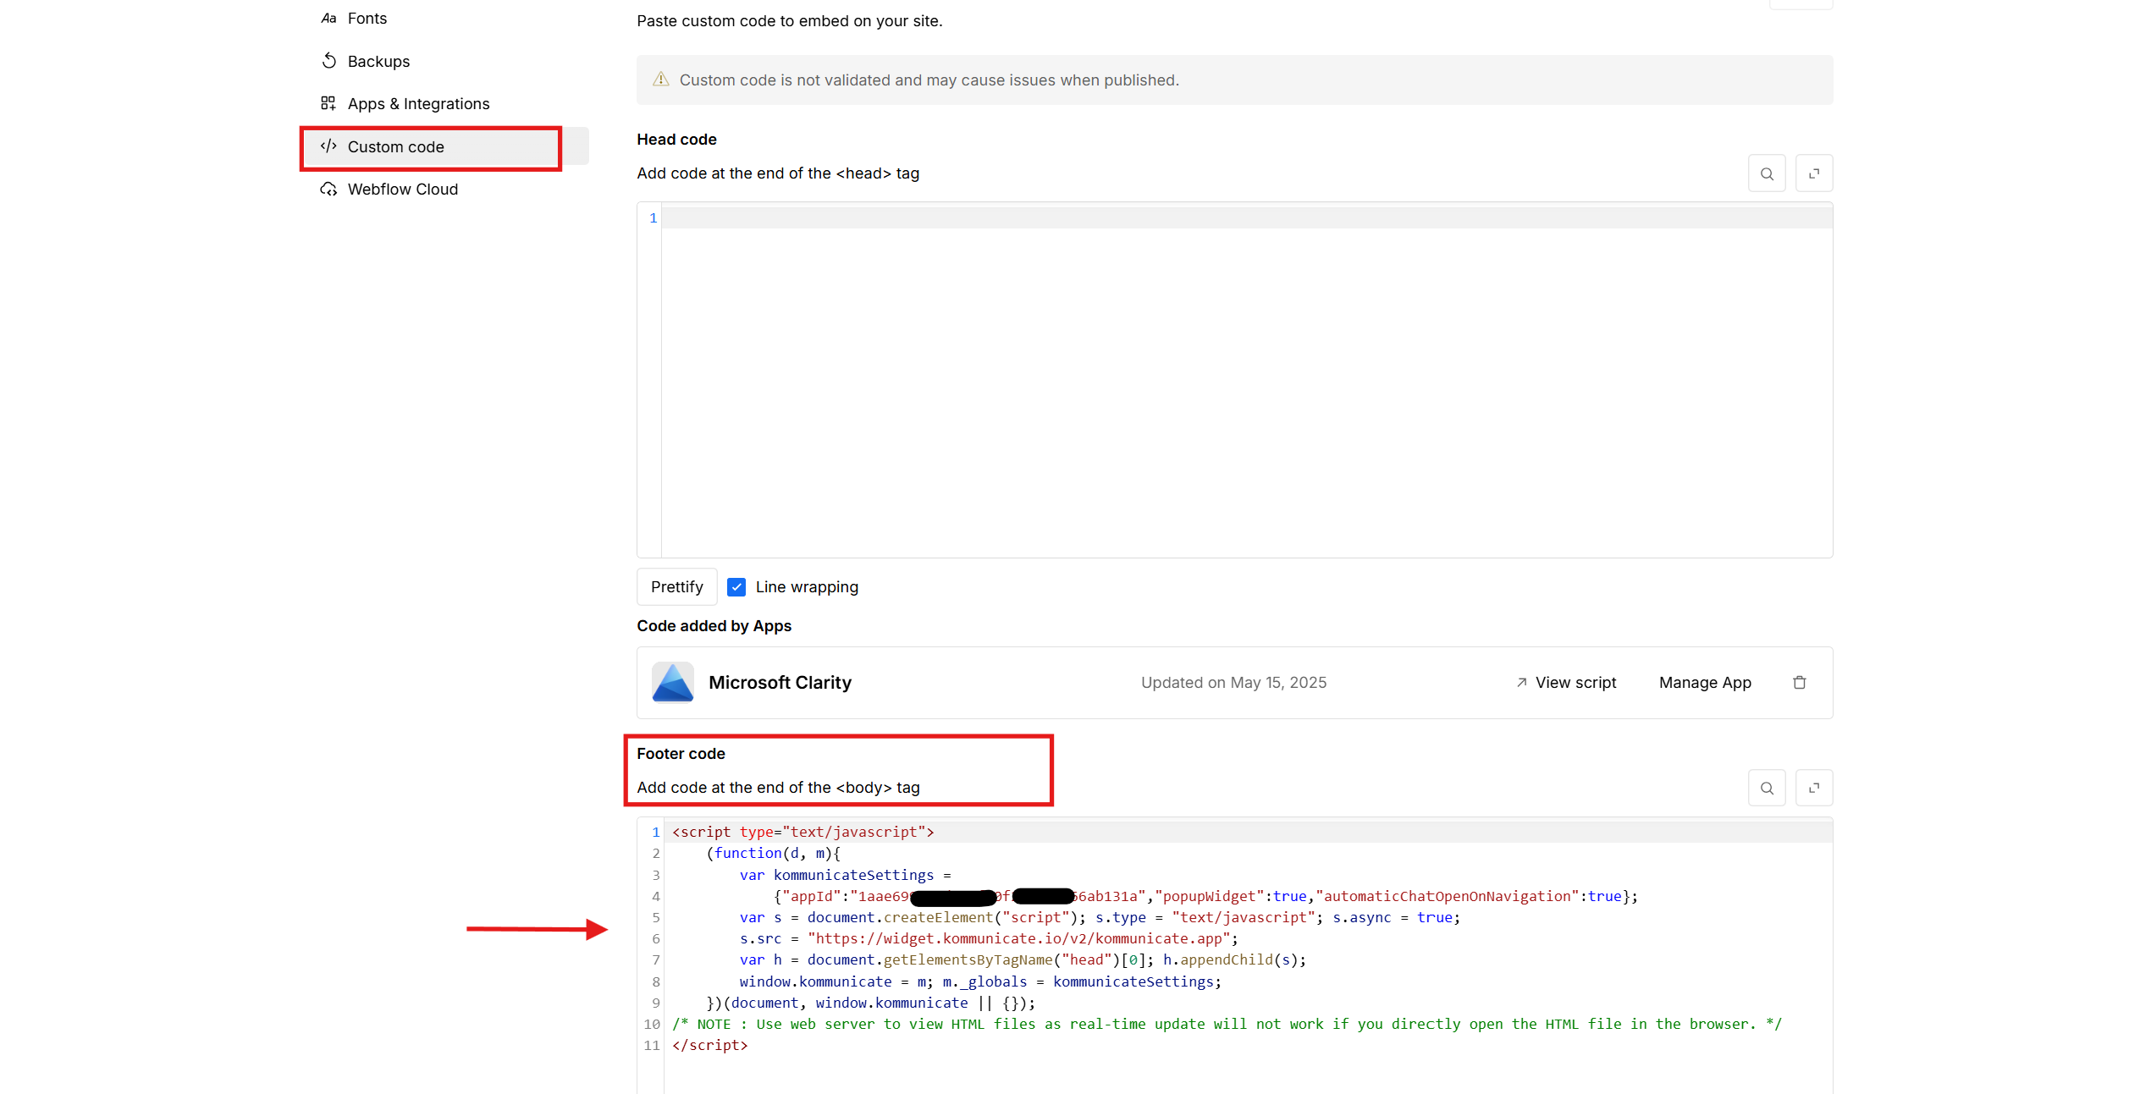Click the closing </script> line in Footer code

tap(710, 1045)
